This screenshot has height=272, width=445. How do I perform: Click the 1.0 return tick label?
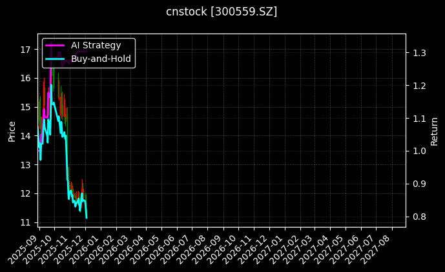point(419,151)
